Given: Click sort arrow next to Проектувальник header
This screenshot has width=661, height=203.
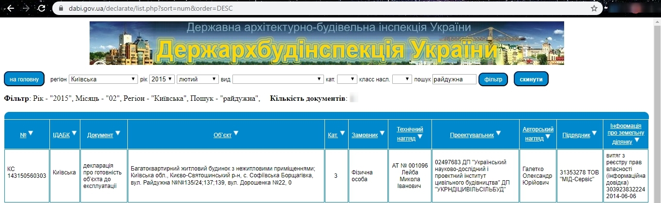Looking at the screenshot, I should point(498,133).
